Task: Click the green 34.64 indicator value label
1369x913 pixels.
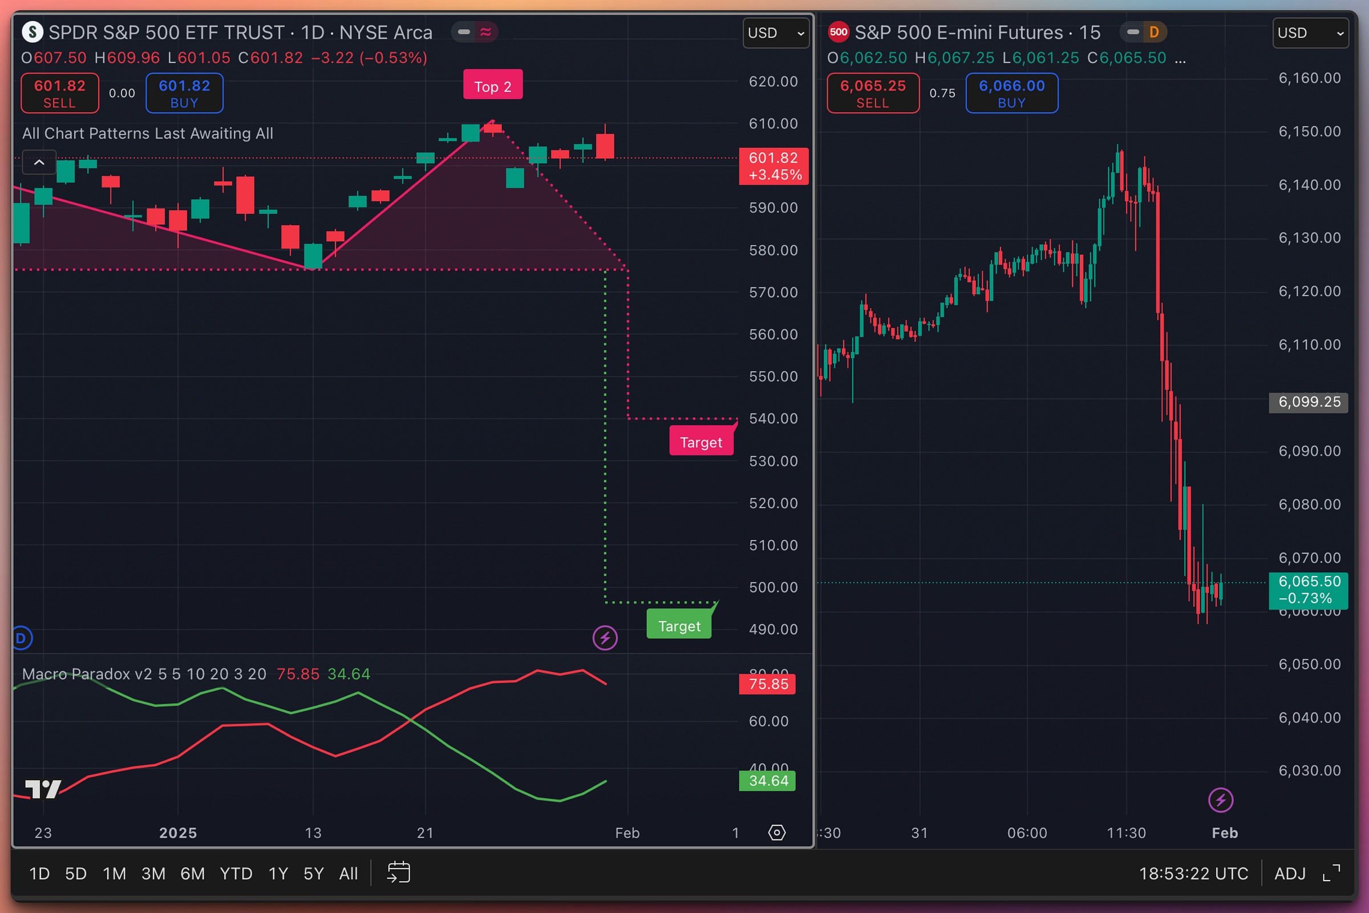Action: click(767, 780)
